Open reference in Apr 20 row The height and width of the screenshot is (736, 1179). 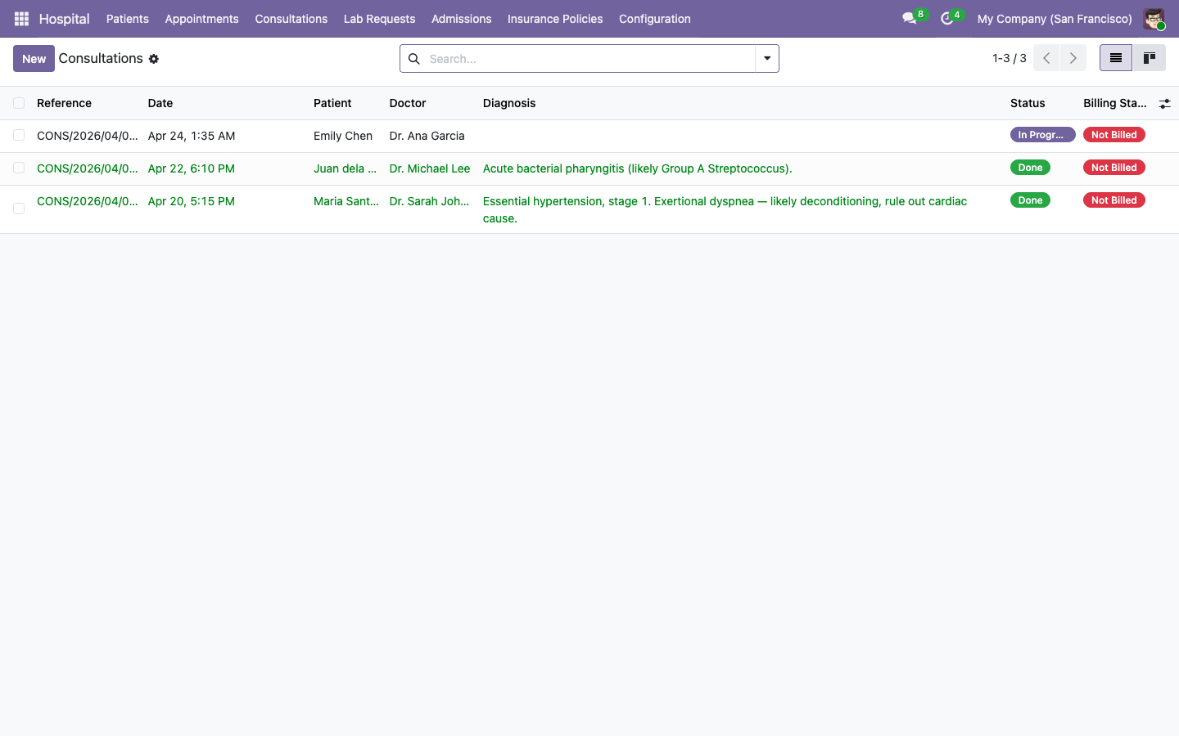click(x=88, y=201)
